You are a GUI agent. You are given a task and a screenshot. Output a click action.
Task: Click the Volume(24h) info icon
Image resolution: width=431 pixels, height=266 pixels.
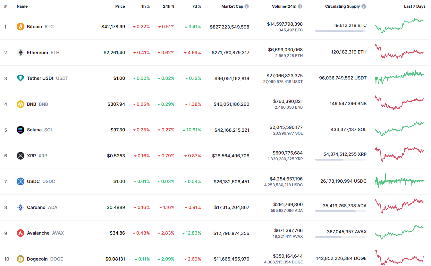(x=300, y=6)
